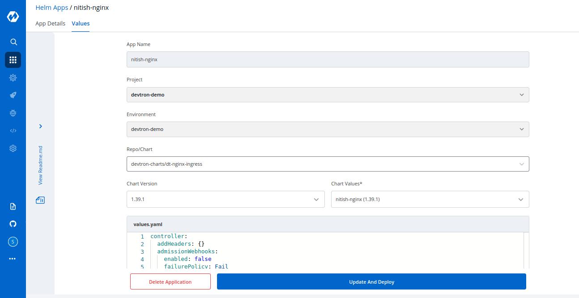Viewport: 579px width, 298px height.
Task: Switch to the App Details tab
Action: coord(50,23)
